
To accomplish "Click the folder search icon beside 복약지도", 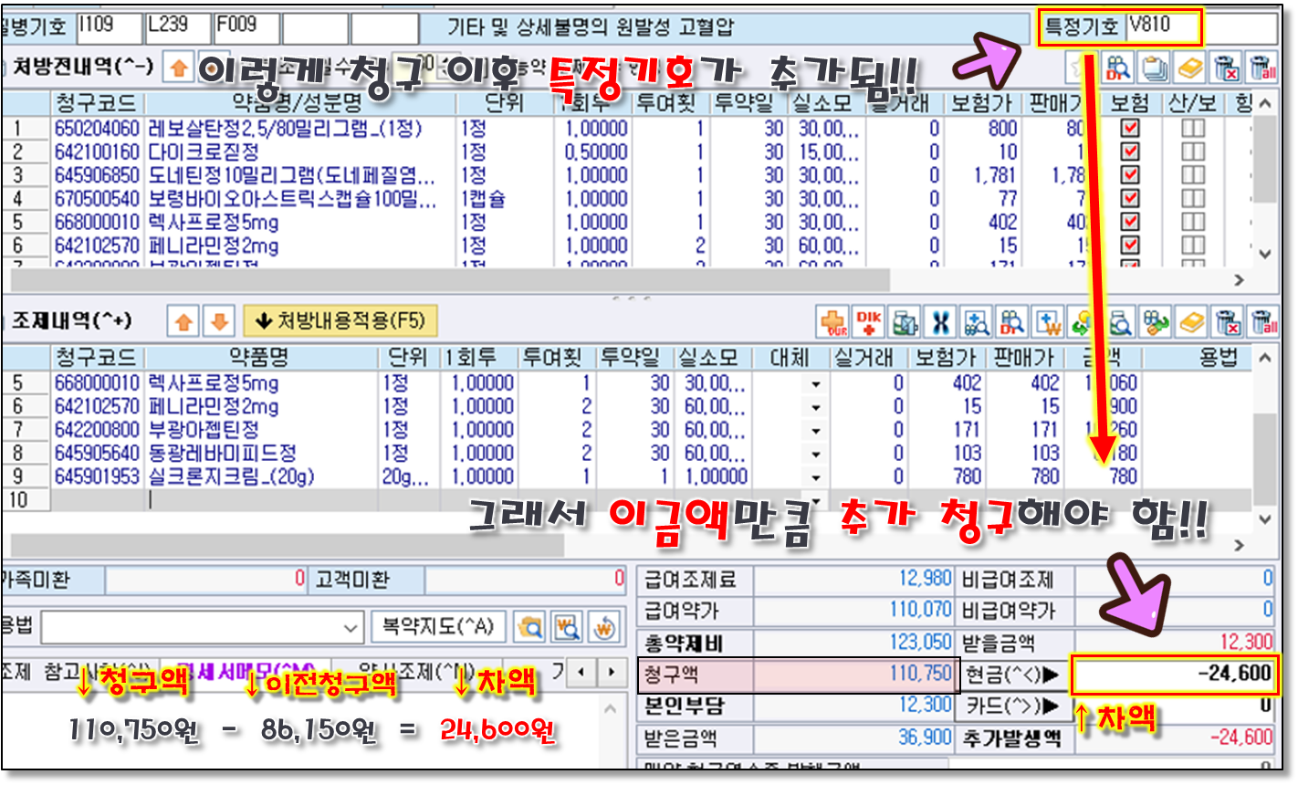I will coord(529,627).
